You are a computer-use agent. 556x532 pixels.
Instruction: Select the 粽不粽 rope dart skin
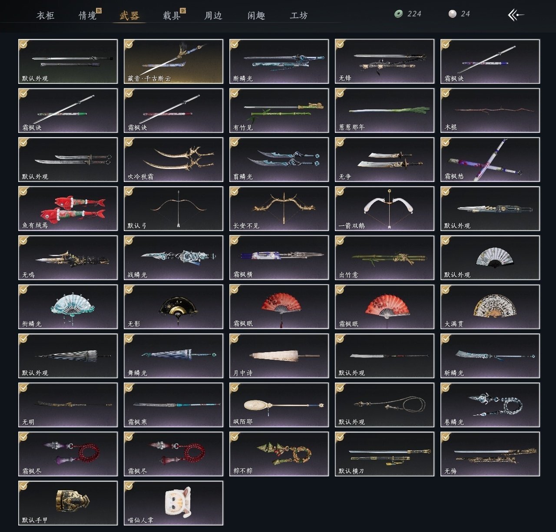click(x=279, y=454)
